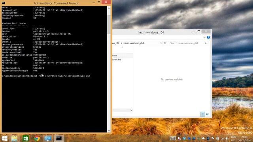Select the Command Prompt taskbar icon
Screen dimensions: 253x142
click(x=59, y=138)
